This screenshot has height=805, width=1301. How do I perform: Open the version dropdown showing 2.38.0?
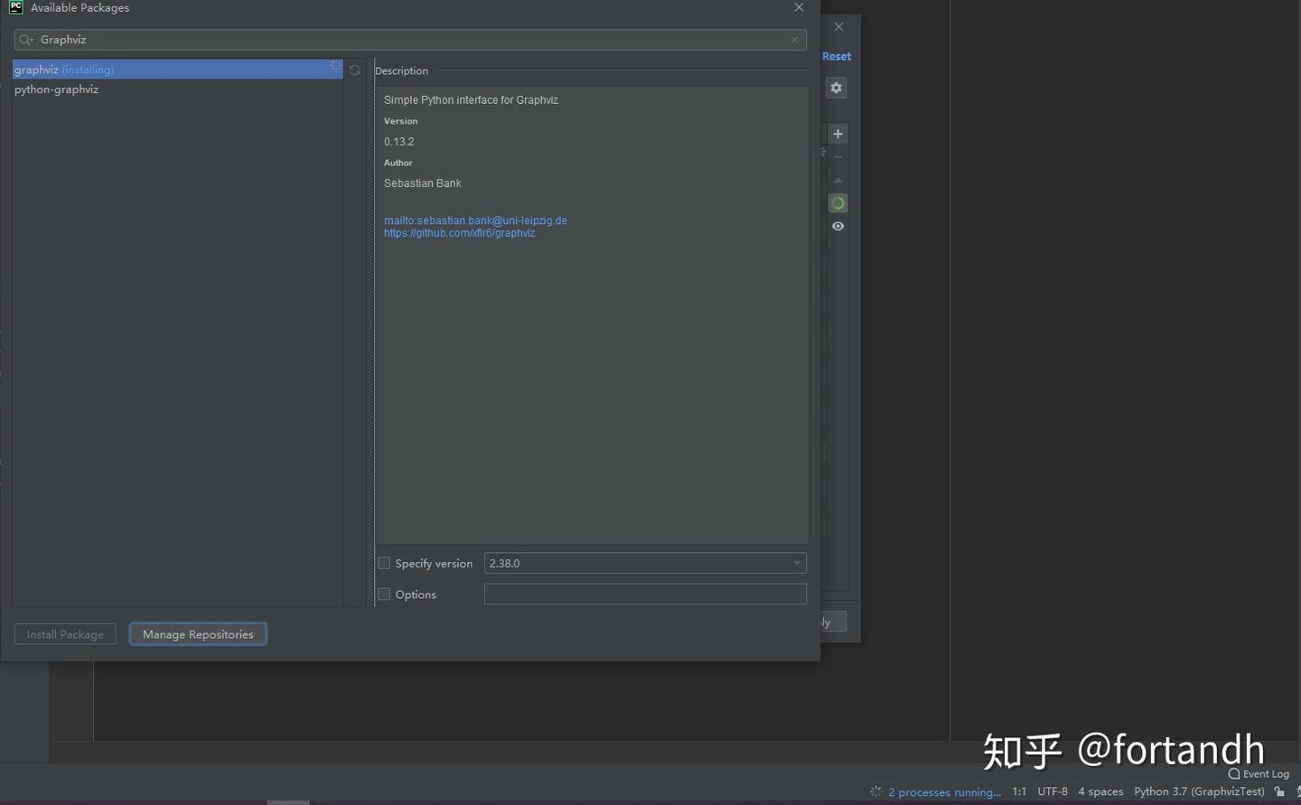[796, 563]
